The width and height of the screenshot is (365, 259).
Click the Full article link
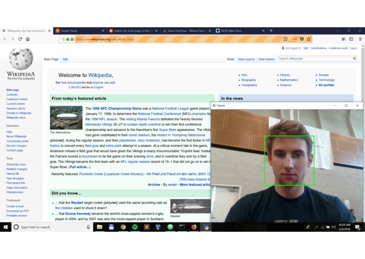tap(79, 167)
